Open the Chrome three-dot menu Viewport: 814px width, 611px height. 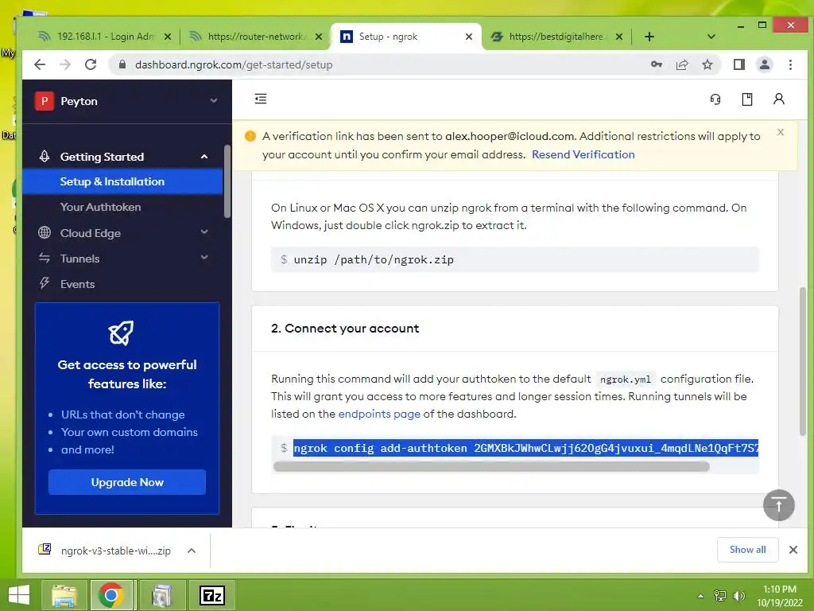[790, 64]
